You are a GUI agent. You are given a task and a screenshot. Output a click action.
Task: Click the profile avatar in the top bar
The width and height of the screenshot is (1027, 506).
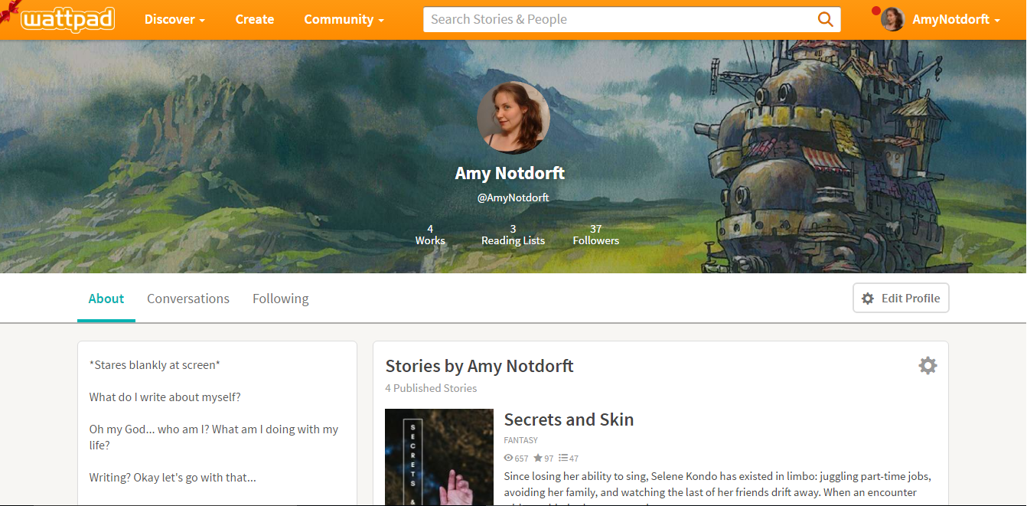[x=892, y=19]
